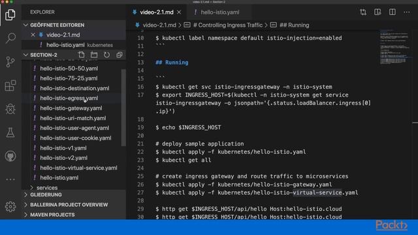Click the 'kubectl get all' line
This screenshot has width=418, height=235.
click(x=184, y=160)
